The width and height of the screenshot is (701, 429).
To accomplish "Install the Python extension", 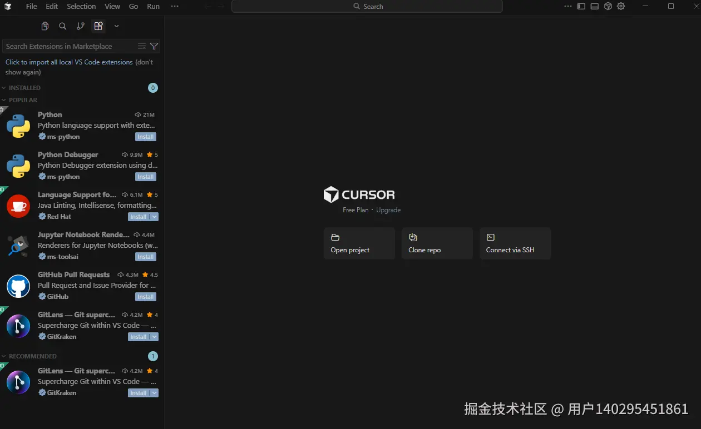I will (146, 137).
